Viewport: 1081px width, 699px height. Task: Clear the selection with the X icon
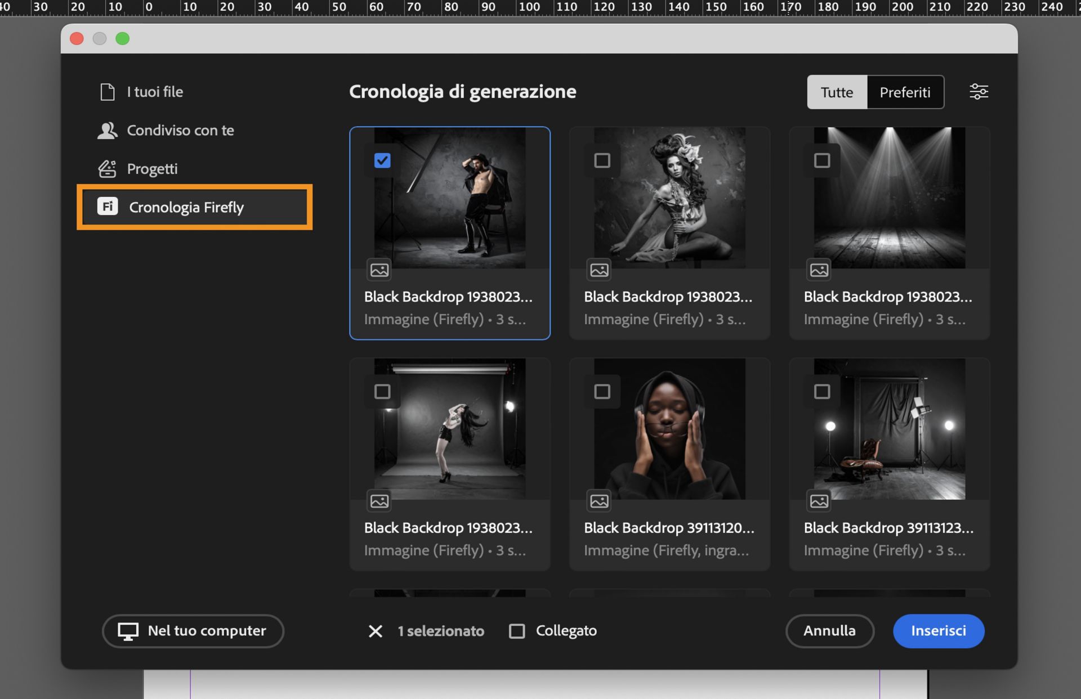click(x=376, y=631)
